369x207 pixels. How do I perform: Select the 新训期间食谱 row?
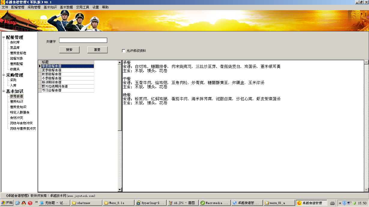[68, 82]
